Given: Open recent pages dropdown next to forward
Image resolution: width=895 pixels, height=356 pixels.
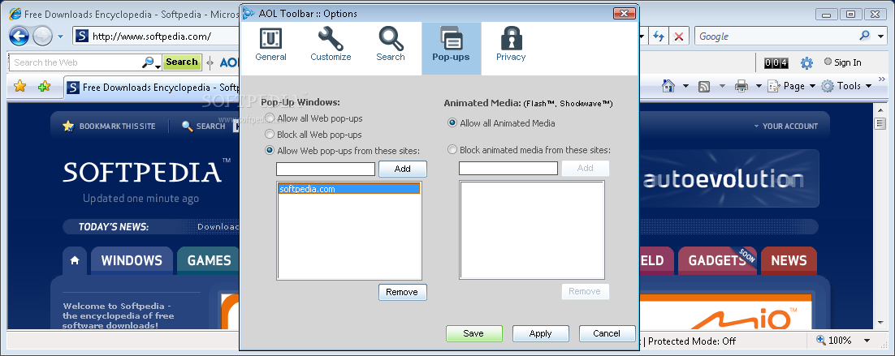Looking at the screenshot, I should coord(60,36).
